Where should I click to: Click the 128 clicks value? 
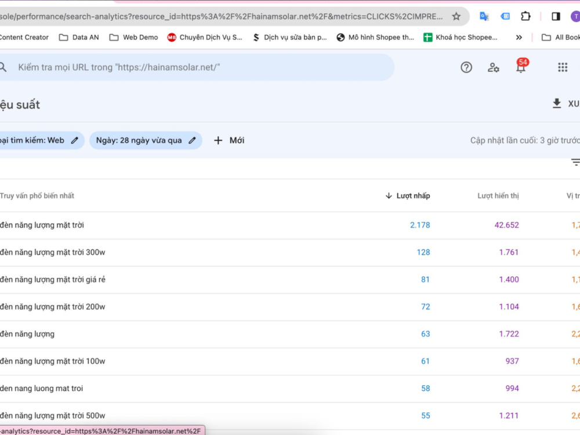423,252
